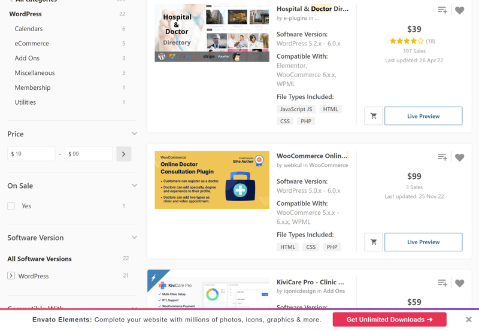Viewport: 479px width, 331px height.
Task: Click PHP tag under WooCommerce Online Doctor plugin
Action: click(332, 247)
